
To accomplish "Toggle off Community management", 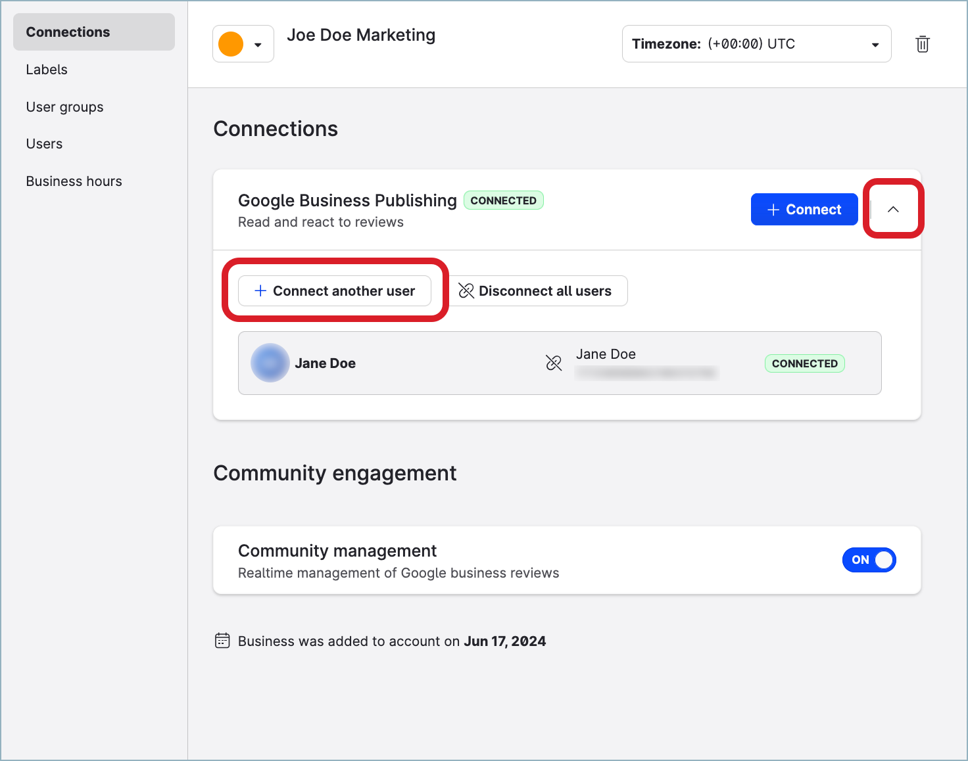I will click(869, 560).
